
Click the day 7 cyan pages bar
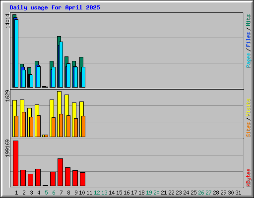[61, 64]
